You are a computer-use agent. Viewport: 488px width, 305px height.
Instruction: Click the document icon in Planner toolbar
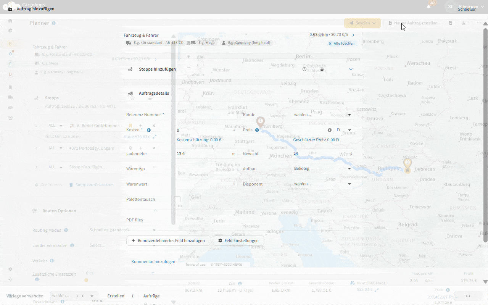click(451, 23)
